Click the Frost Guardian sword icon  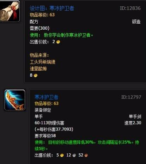(x=15, y=100)
